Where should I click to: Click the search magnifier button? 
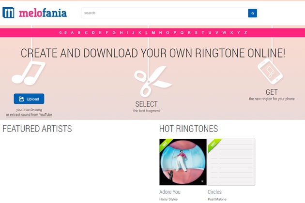pos(252,13)
